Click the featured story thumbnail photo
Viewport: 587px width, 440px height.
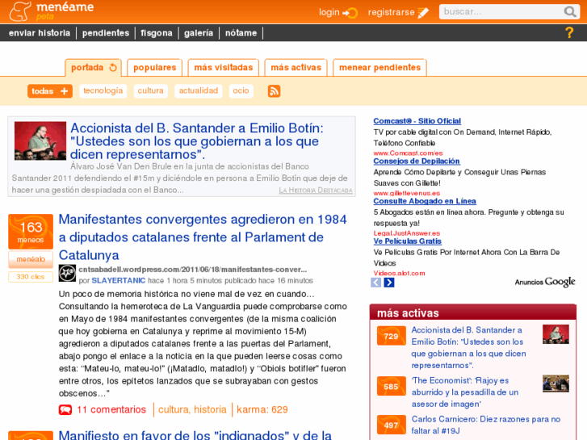pos(40,140)
